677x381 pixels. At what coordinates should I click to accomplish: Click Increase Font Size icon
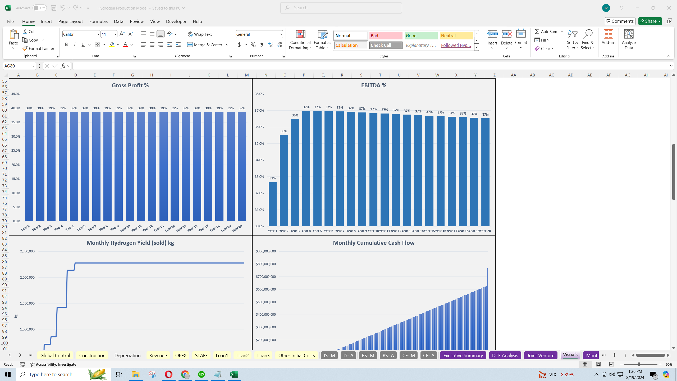(x=122, y=34)
